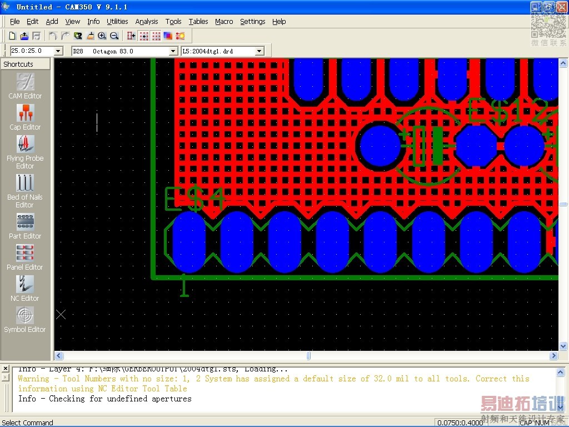Screen dimensions: 569x427
Task: Click the canvas vertical scrollbar thumb
Action: pos(563,205)
